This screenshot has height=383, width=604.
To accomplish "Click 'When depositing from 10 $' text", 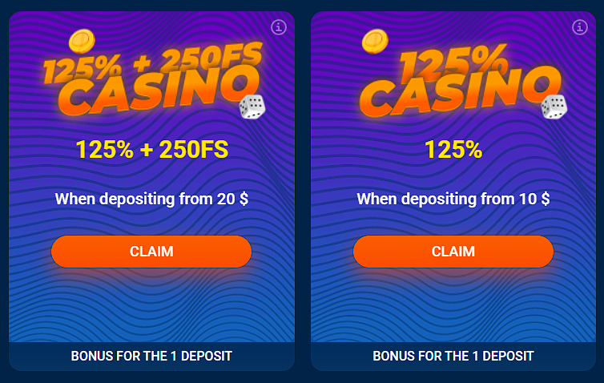I will 453,199.
